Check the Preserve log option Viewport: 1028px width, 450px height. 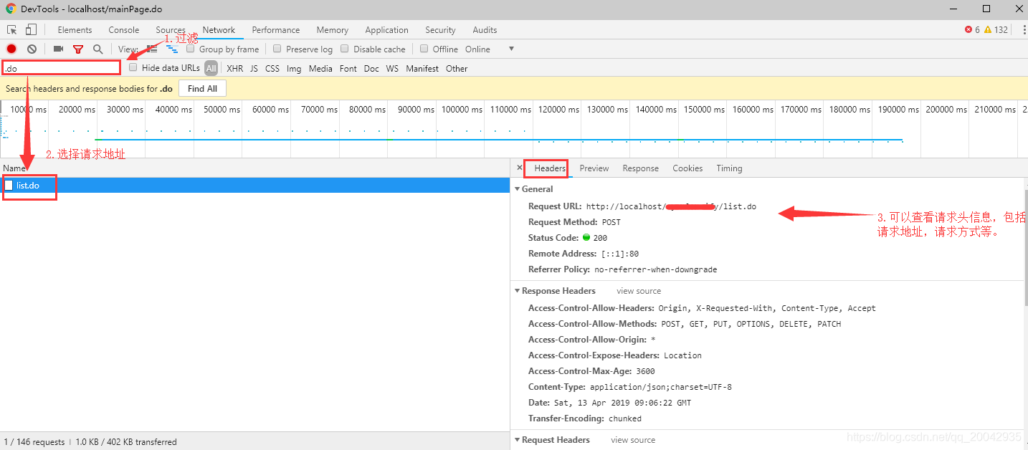point(277,49)
